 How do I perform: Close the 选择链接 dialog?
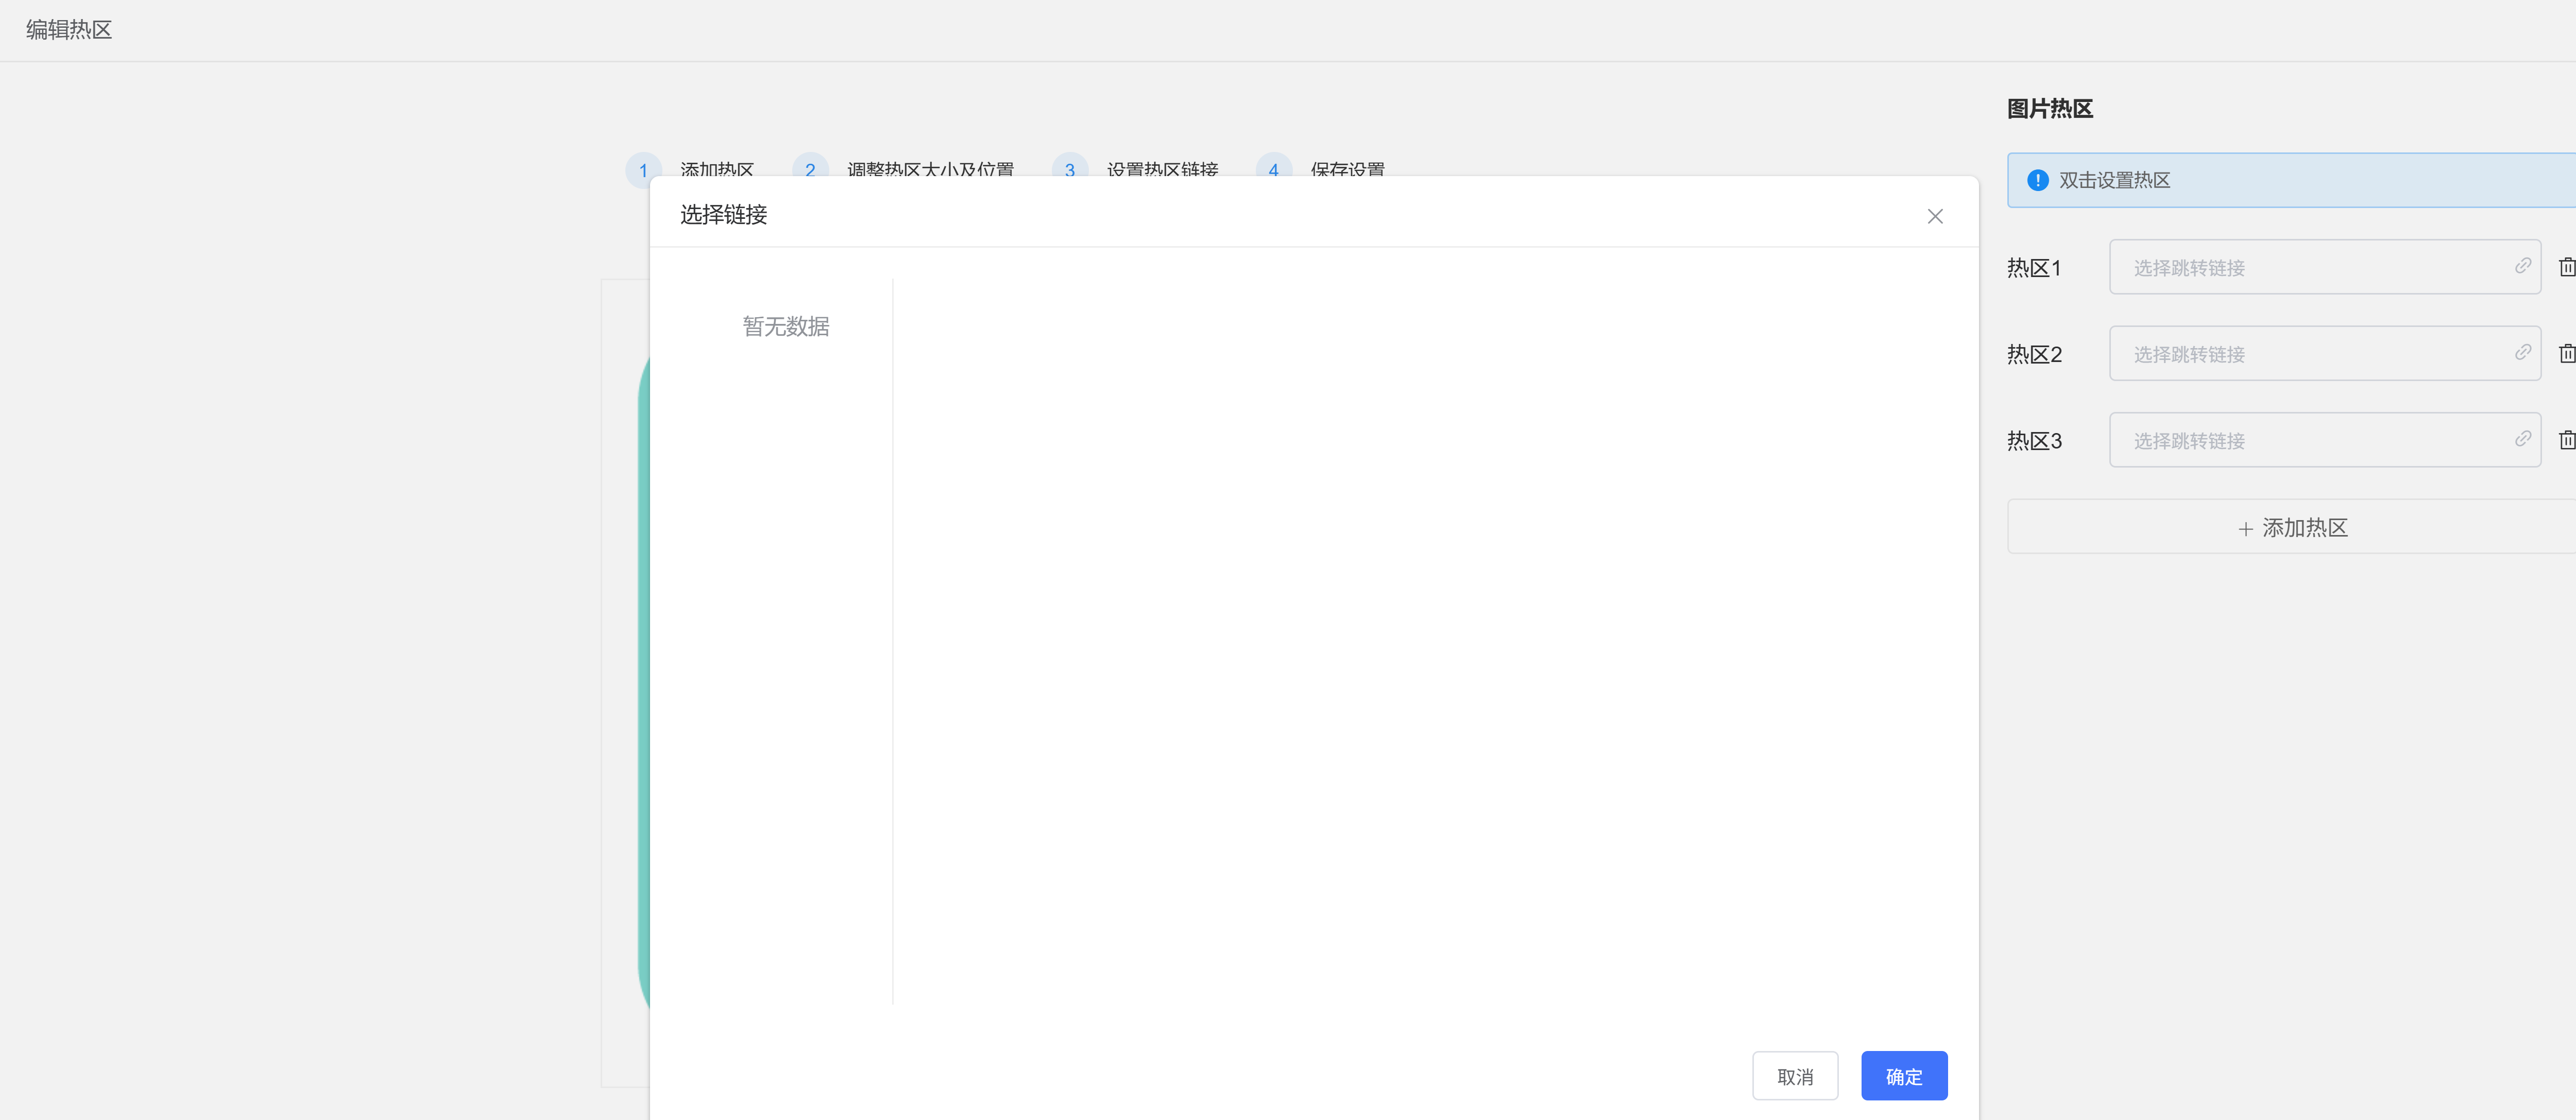(x=1934, y=216)
